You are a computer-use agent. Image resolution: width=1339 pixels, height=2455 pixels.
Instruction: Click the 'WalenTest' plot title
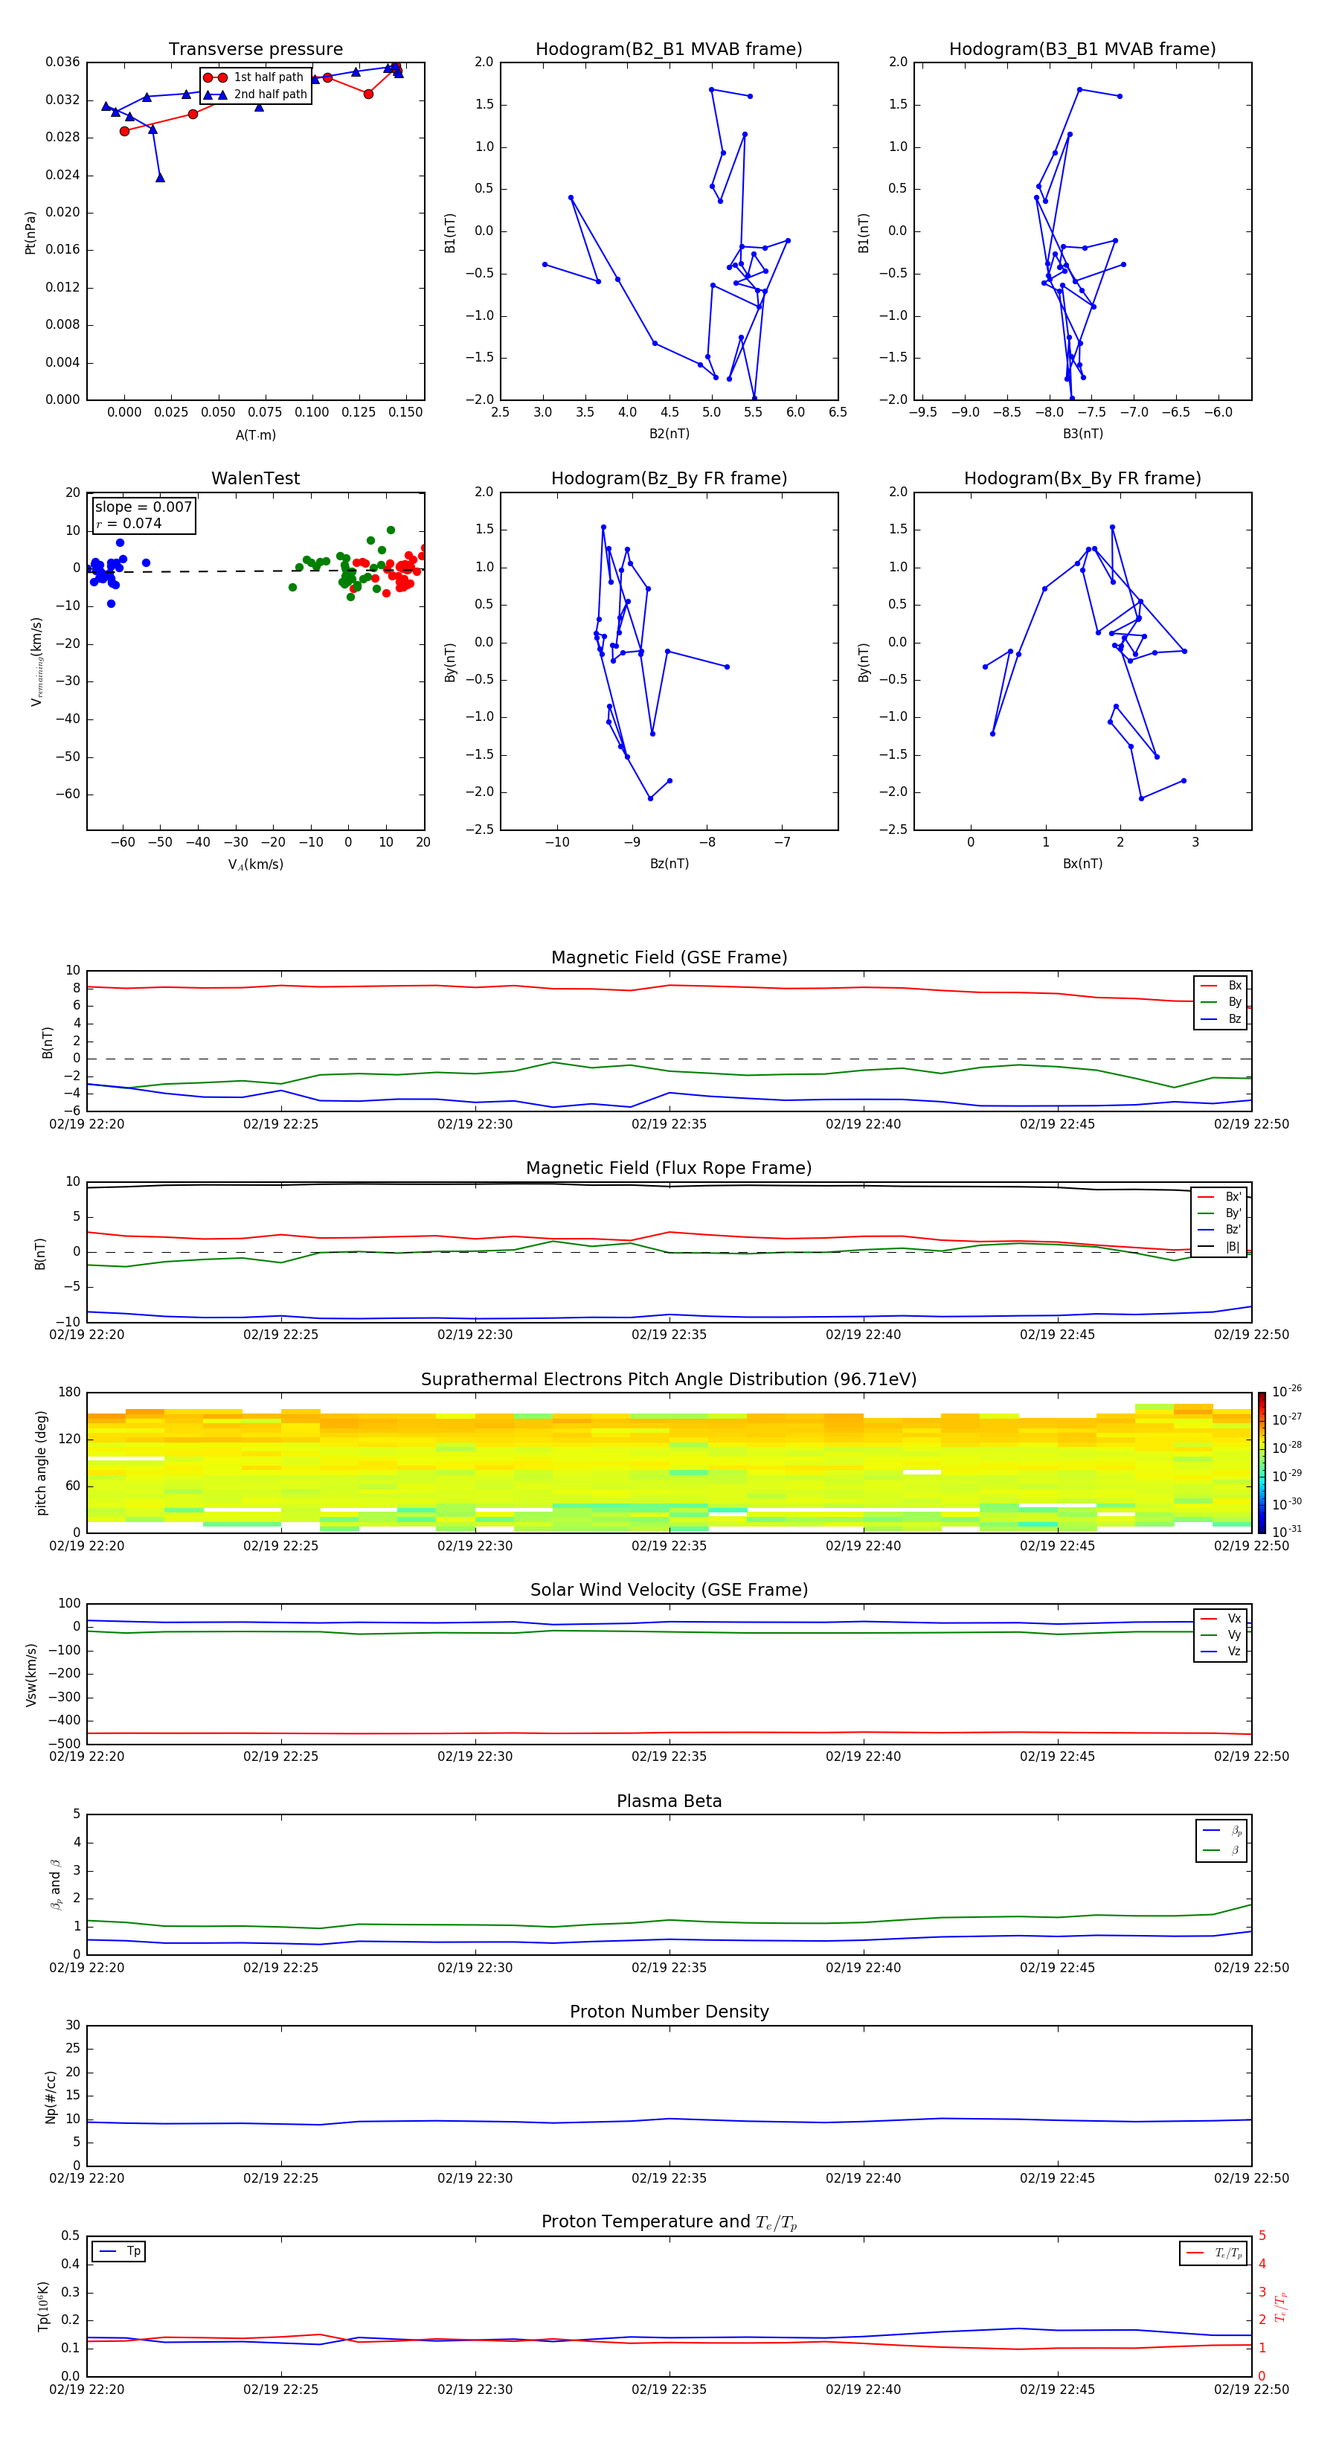(255, 478)
